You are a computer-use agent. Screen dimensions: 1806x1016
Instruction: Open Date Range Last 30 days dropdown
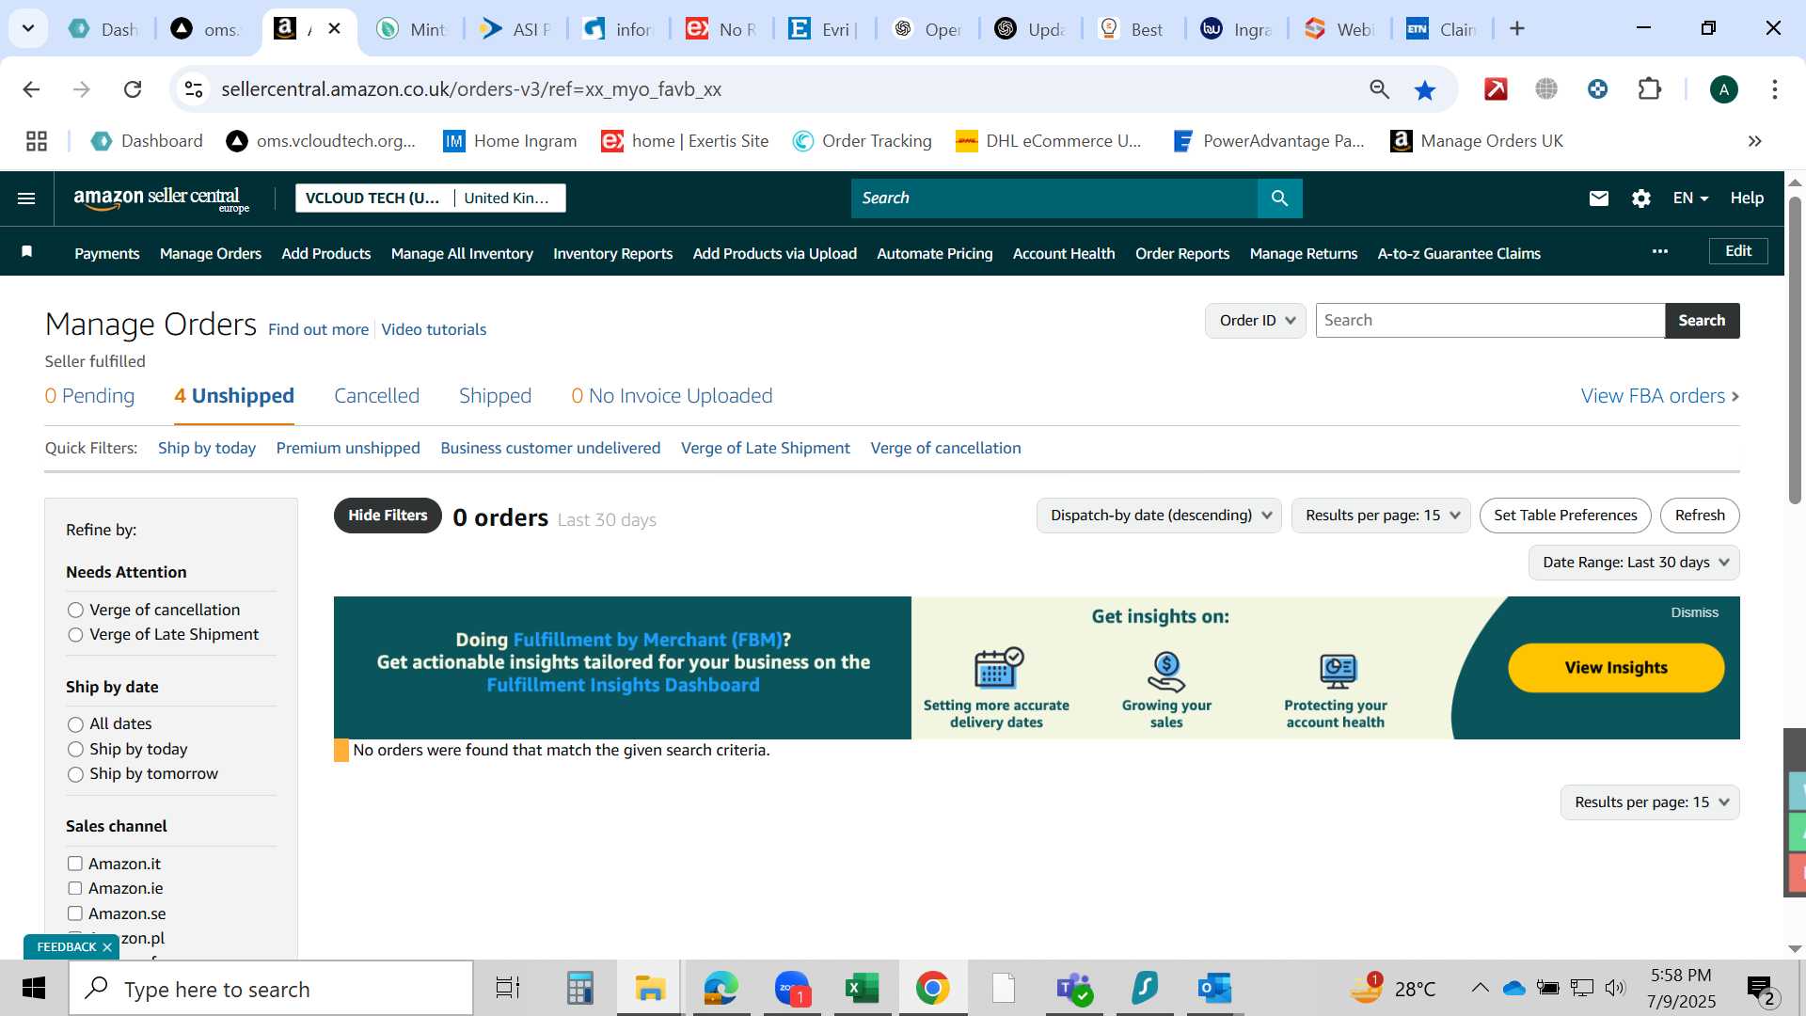point(1634,563)
